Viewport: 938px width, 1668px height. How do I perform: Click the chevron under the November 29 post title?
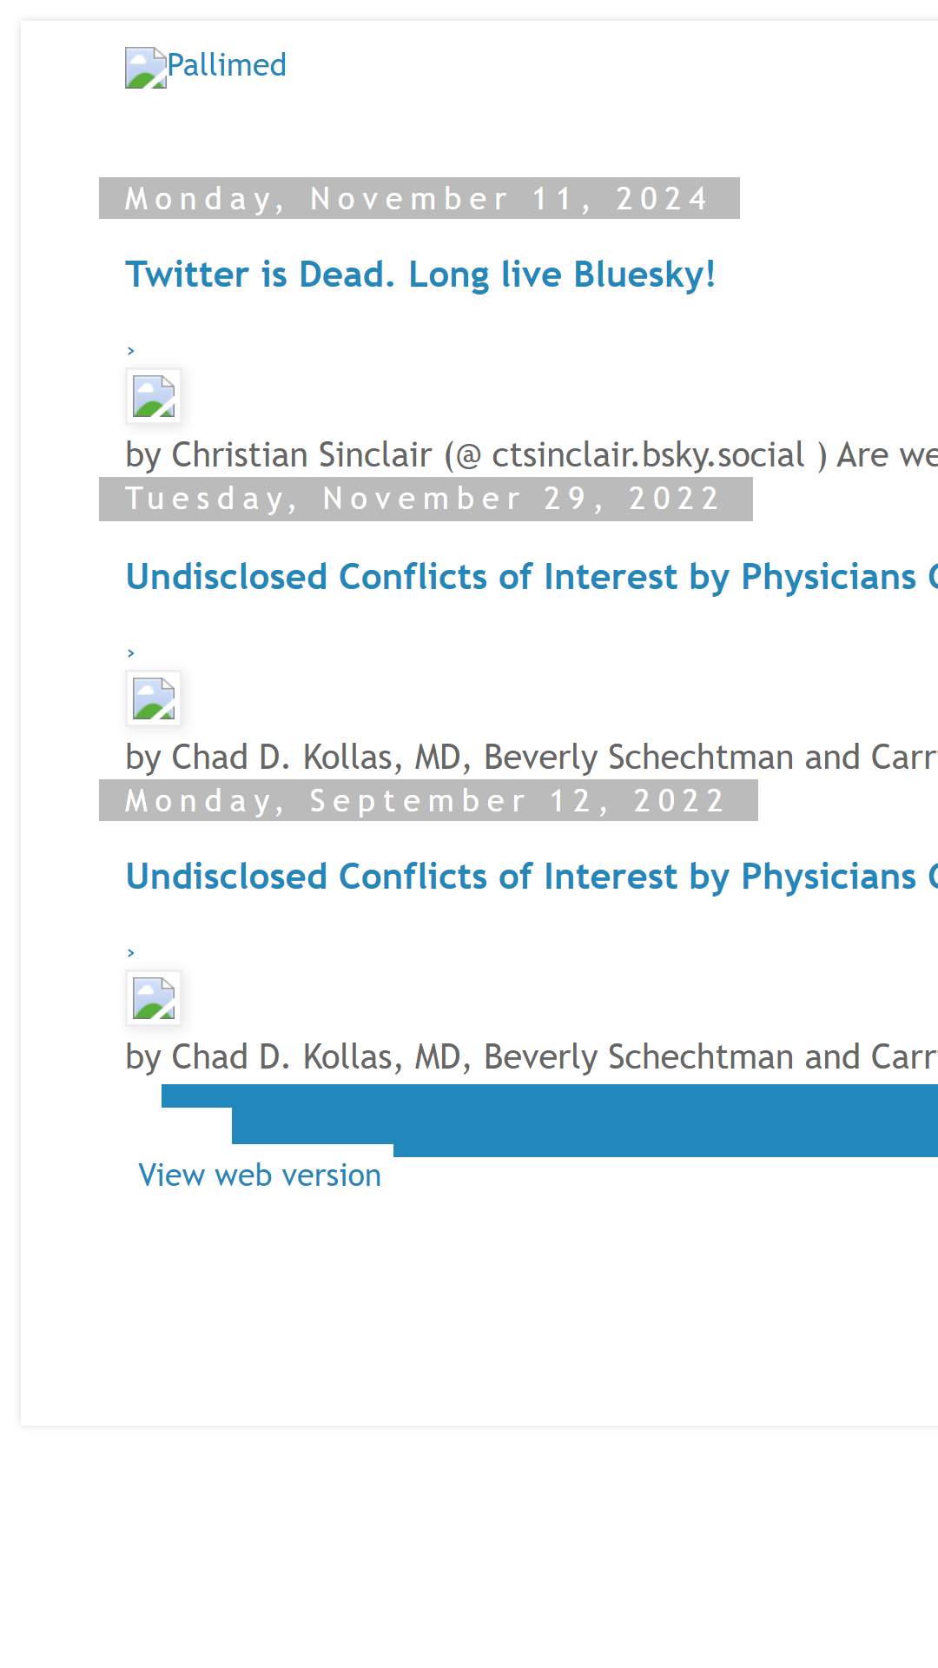pyautogui.click(x=130, y=653)
